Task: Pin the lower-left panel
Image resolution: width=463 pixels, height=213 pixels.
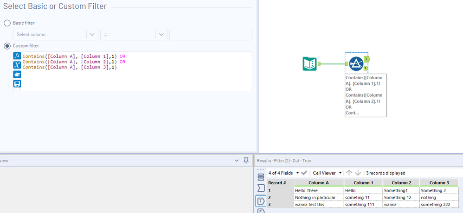Action: pyautogui.click(x=246, y=161)
